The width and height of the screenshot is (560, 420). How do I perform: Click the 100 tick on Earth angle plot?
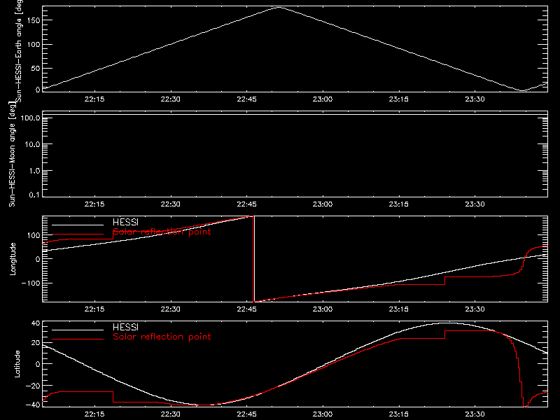coord(33,45)
